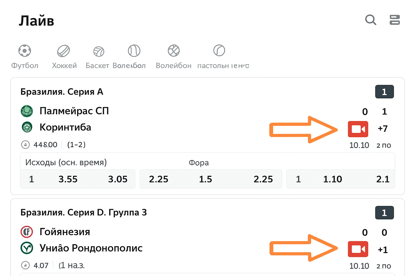415x276 pixels.
Task: Select the Хоккей sport icon
Action: 64,51
